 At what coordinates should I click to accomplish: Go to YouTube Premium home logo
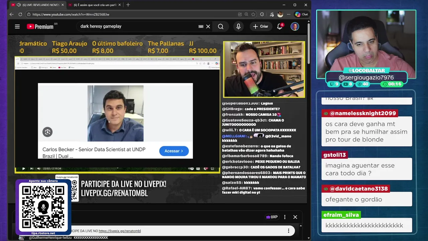click(40, 26)
